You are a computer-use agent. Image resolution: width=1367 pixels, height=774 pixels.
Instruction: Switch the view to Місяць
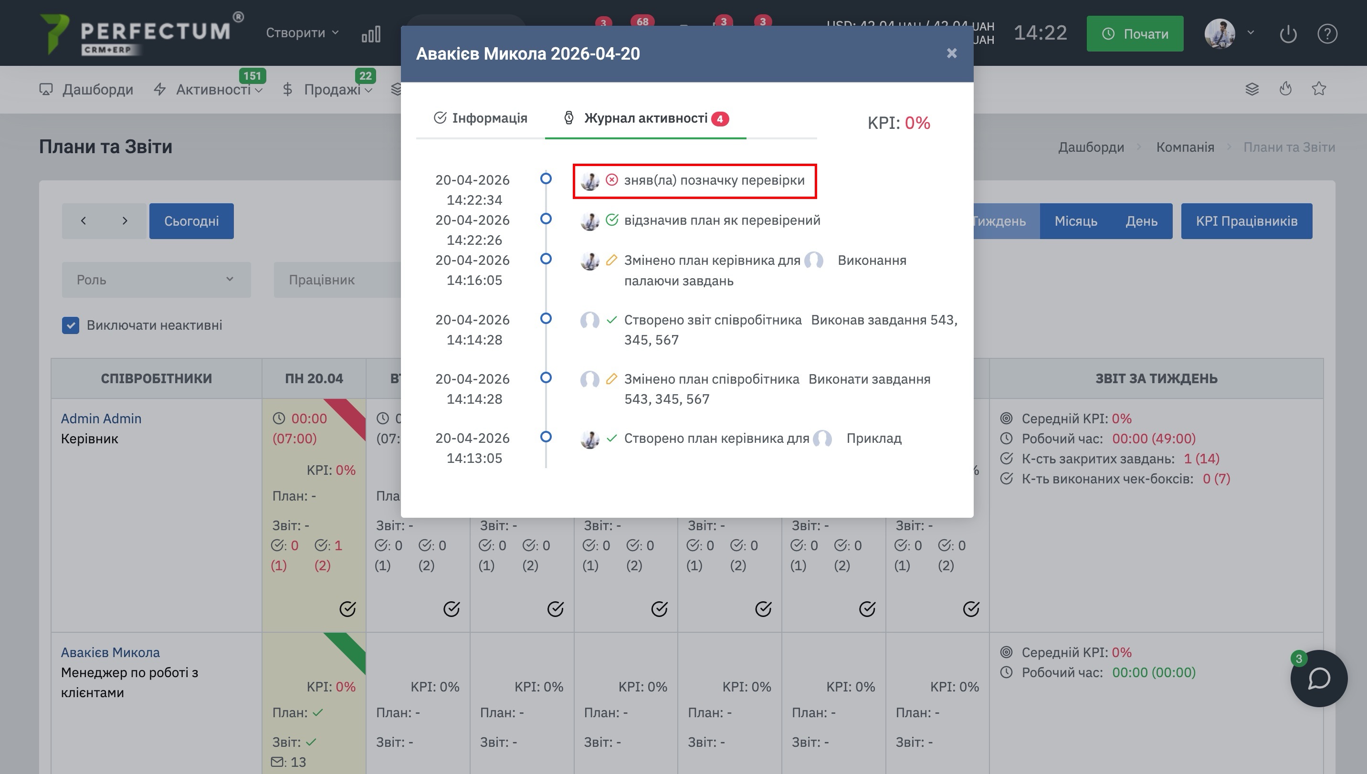(x=1076, y=221)
